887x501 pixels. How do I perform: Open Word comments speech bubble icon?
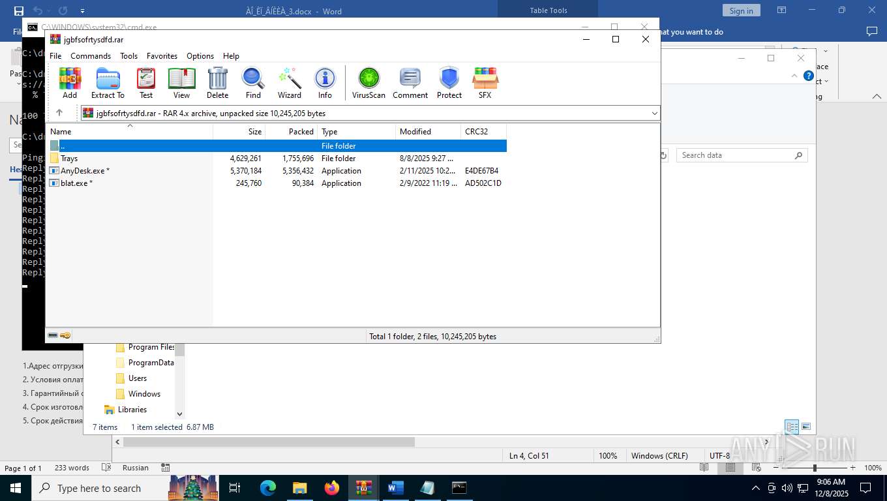871,31
